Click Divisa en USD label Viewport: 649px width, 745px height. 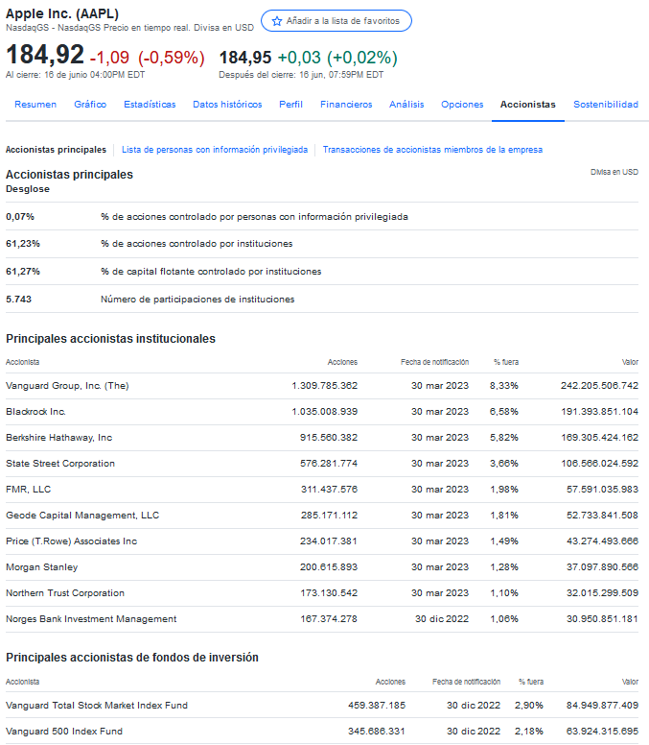pos(614,172)
